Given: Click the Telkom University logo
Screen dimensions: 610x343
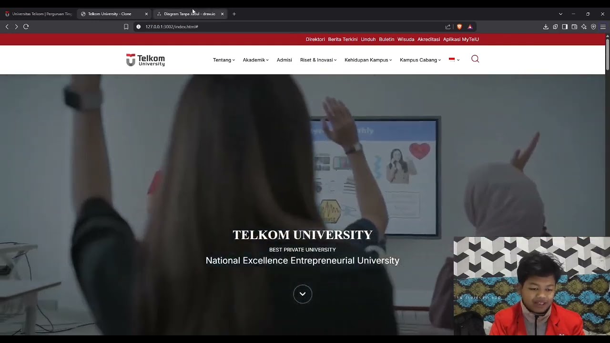Looking at the screenshot, I should tap(145, 60).
